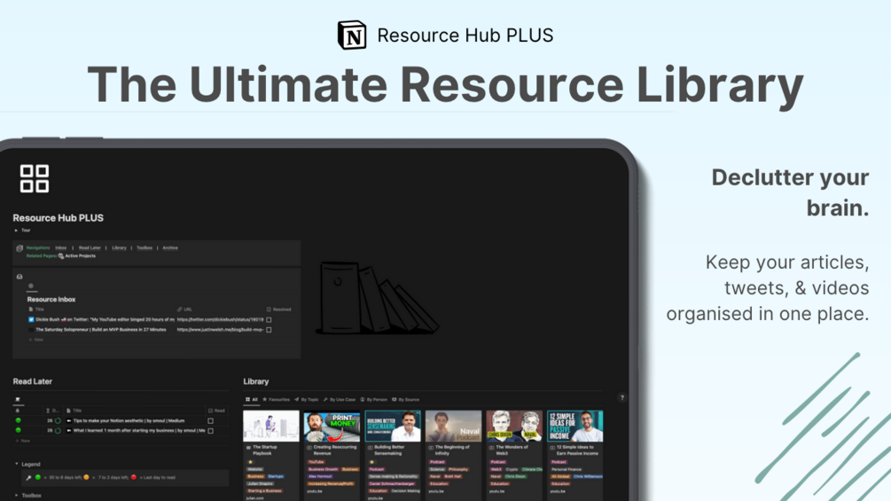891x501 pixels.
Task: Jump to Read Later in Navigation bar
Action: 90,248
